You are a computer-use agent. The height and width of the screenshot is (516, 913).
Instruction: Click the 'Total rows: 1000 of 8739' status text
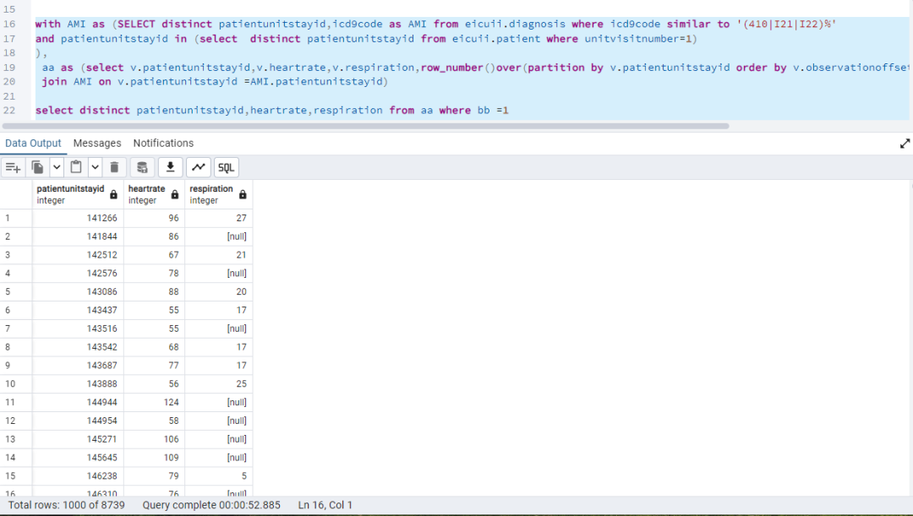click(67, 505)
